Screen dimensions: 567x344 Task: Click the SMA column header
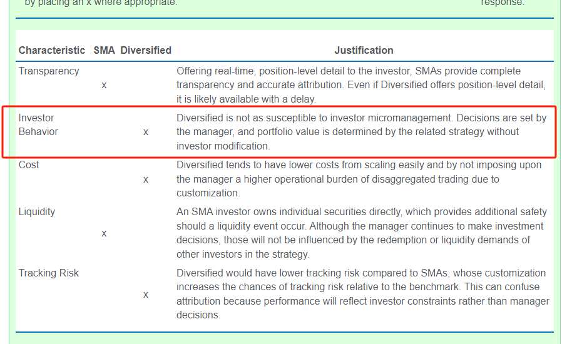(x=104, y=50)
